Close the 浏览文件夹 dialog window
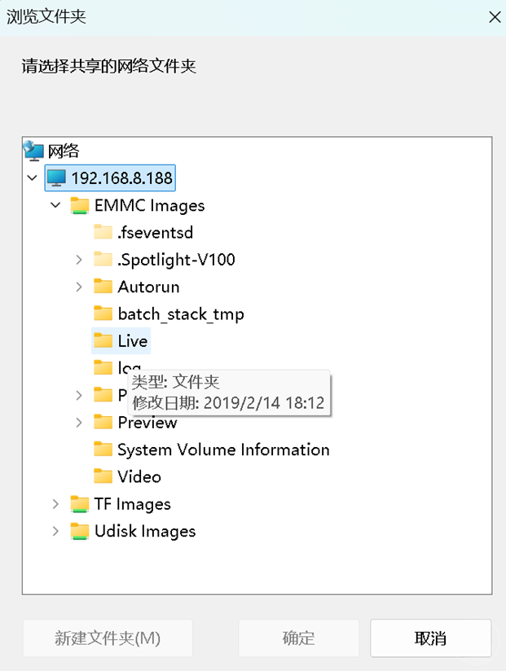Image resolution: width=506 pixels, height=671 pixels. coord(493,16)
